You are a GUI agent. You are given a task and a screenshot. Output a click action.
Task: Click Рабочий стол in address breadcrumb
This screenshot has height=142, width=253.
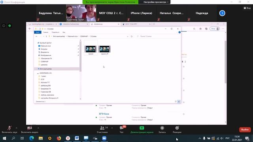click(72, 36)
